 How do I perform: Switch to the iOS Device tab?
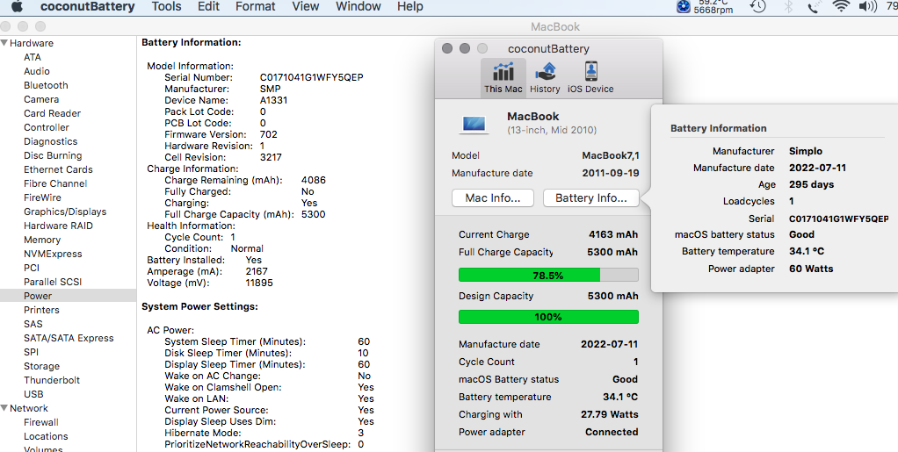pos(590,77)
